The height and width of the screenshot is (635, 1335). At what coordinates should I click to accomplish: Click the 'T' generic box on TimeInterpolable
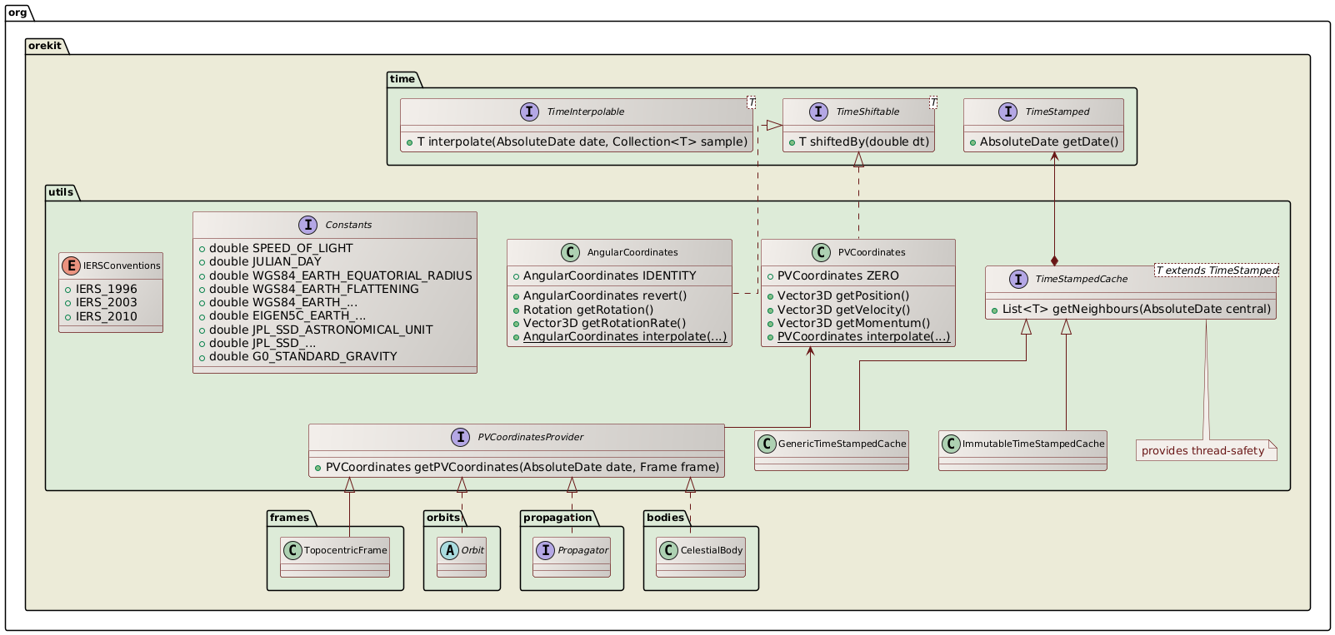click(752, 102)
